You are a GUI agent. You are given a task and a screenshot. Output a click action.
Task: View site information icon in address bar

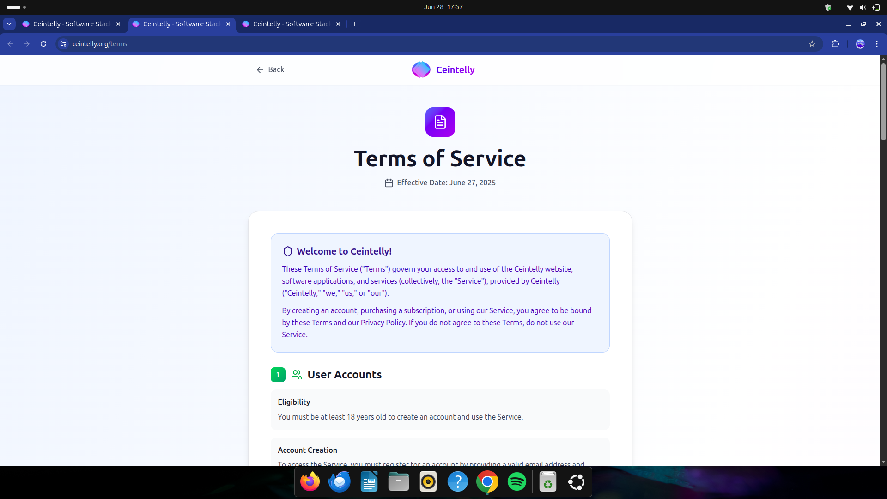point(63,44)
